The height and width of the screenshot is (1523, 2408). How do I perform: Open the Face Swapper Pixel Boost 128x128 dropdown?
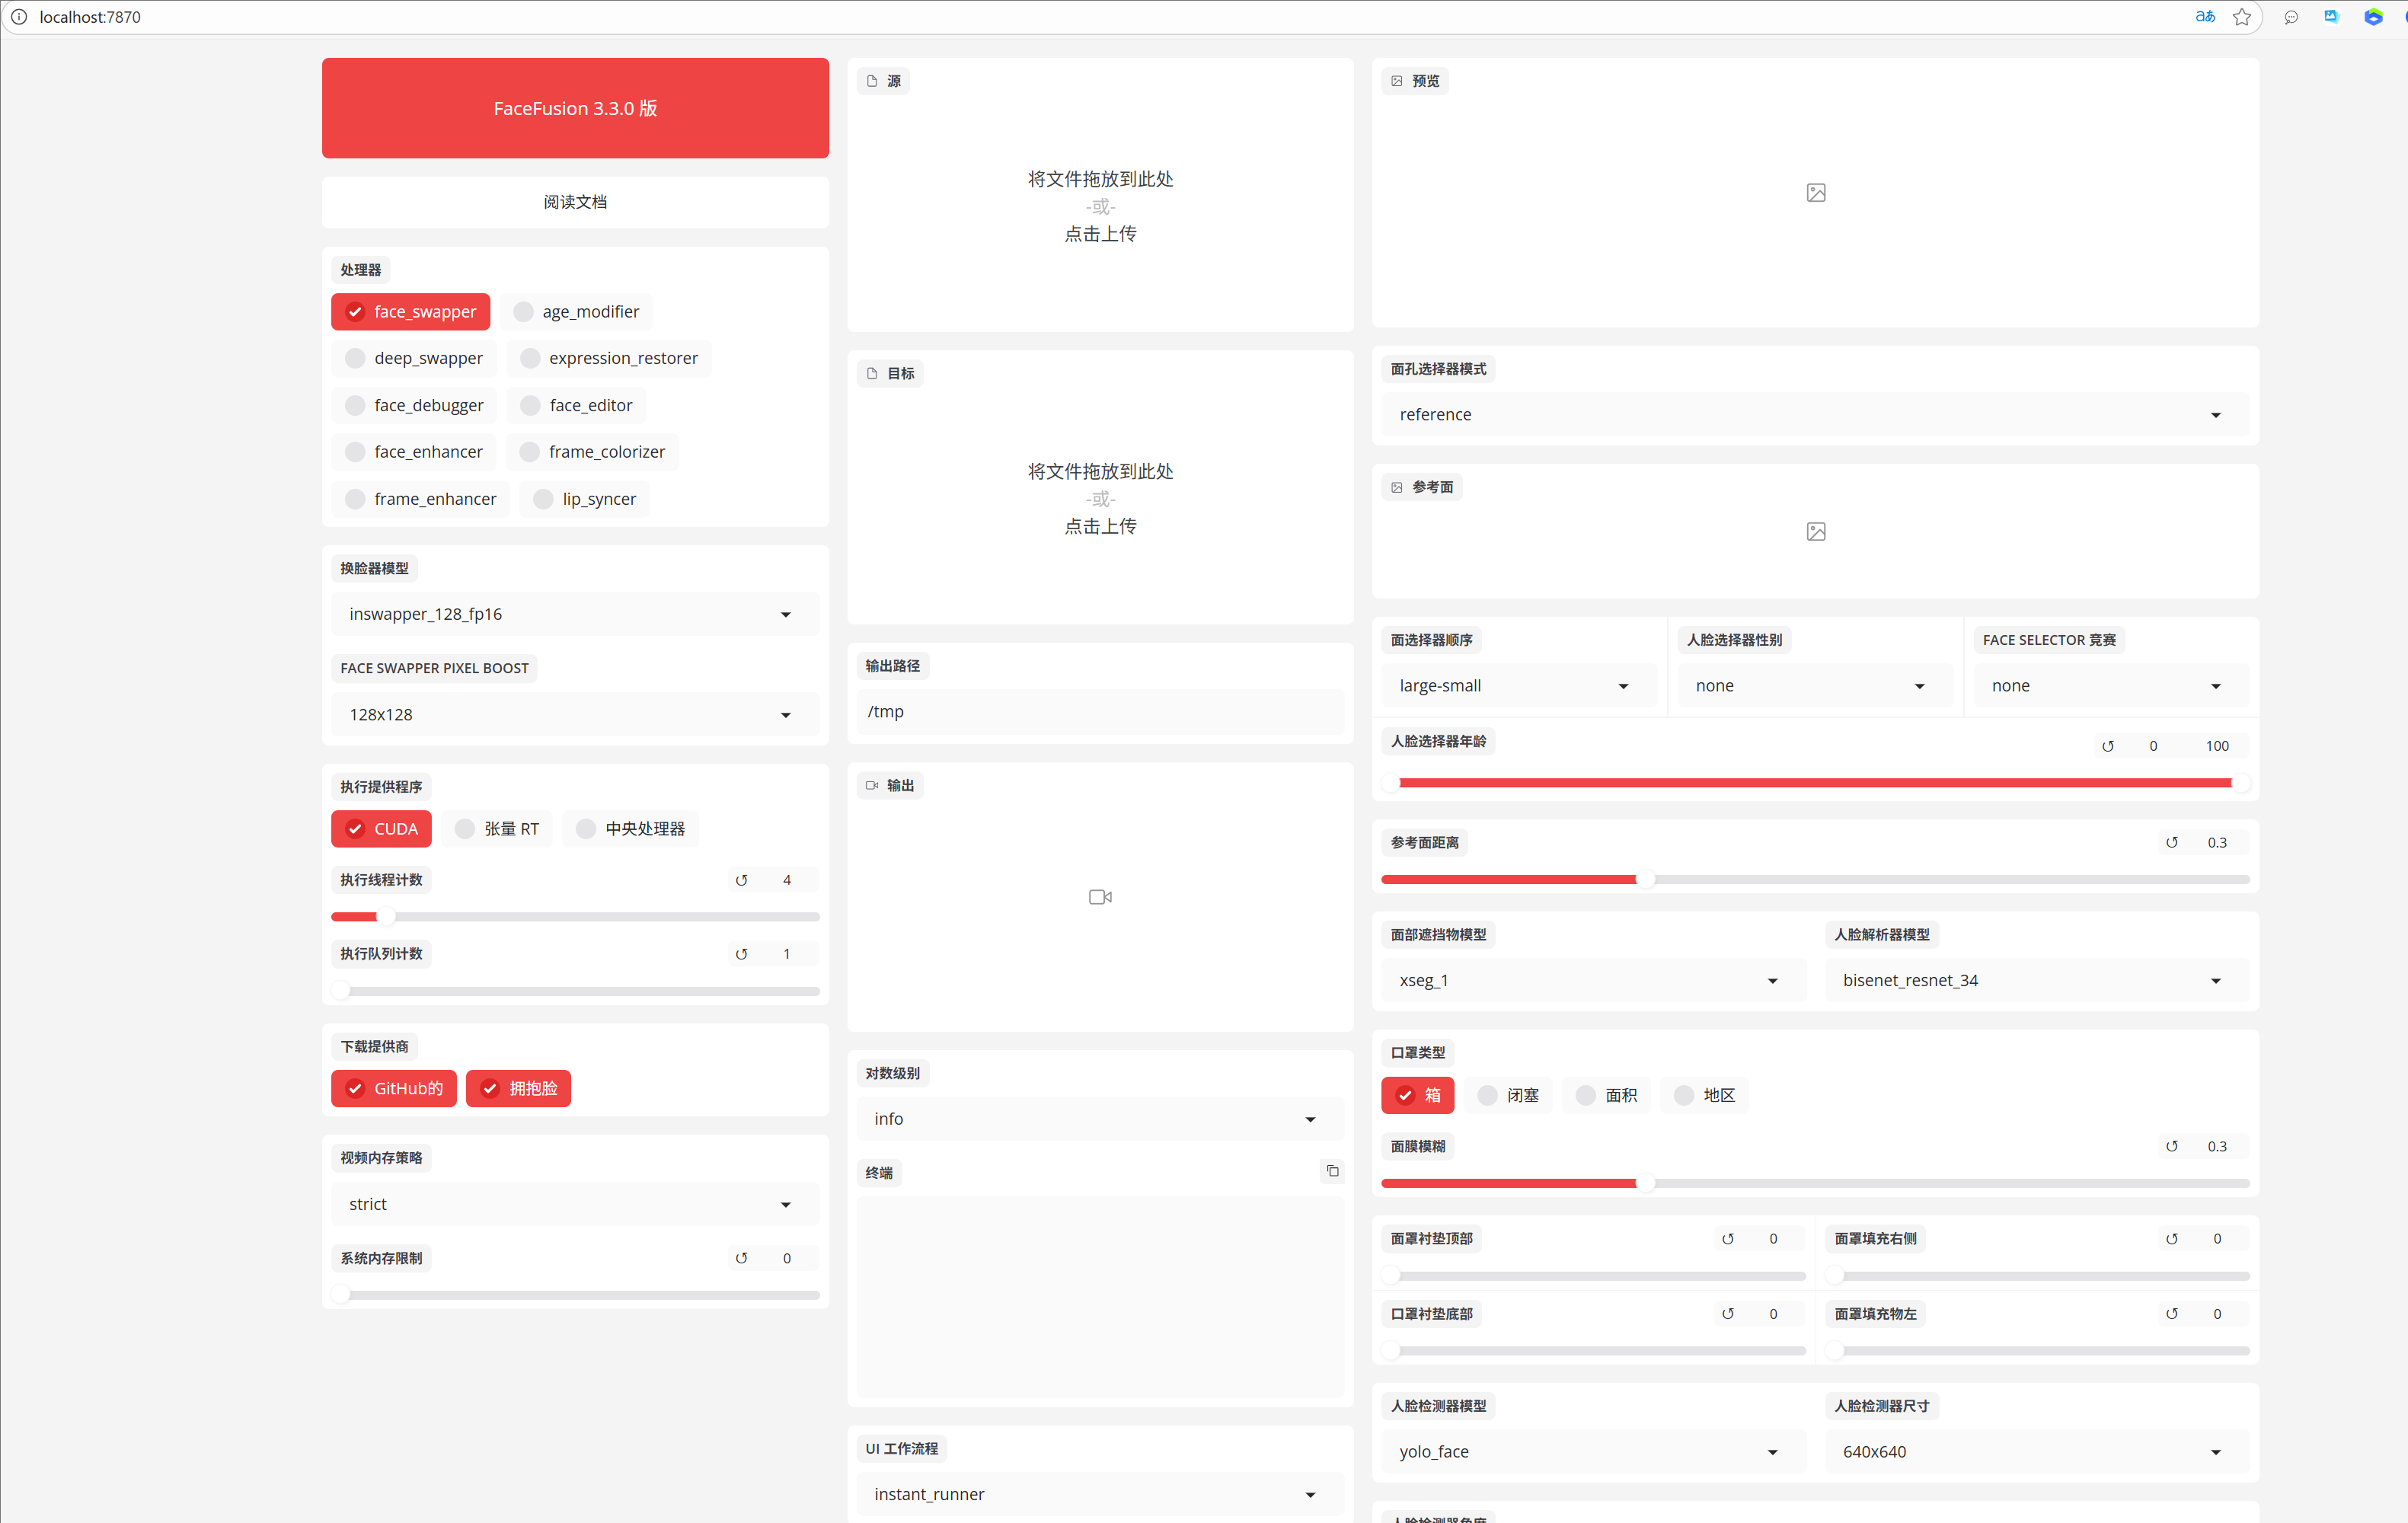(x=575, y=715)
